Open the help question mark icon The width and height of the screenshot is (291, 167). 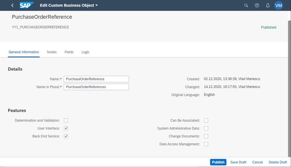point(257,5)
